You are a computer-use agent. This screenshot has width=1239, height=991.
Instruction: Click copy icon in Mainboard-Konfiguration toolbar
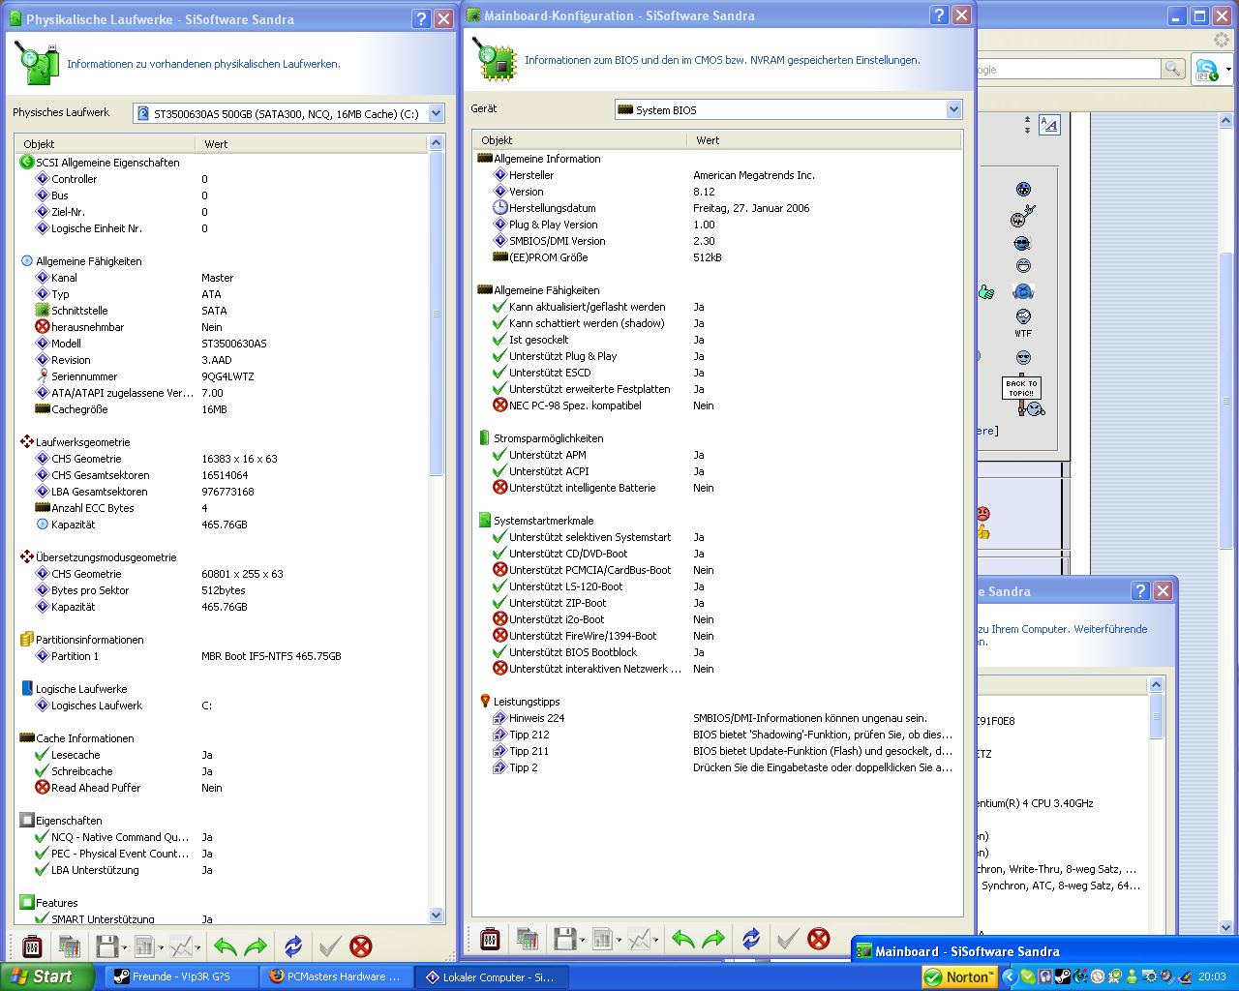(527, 938)
